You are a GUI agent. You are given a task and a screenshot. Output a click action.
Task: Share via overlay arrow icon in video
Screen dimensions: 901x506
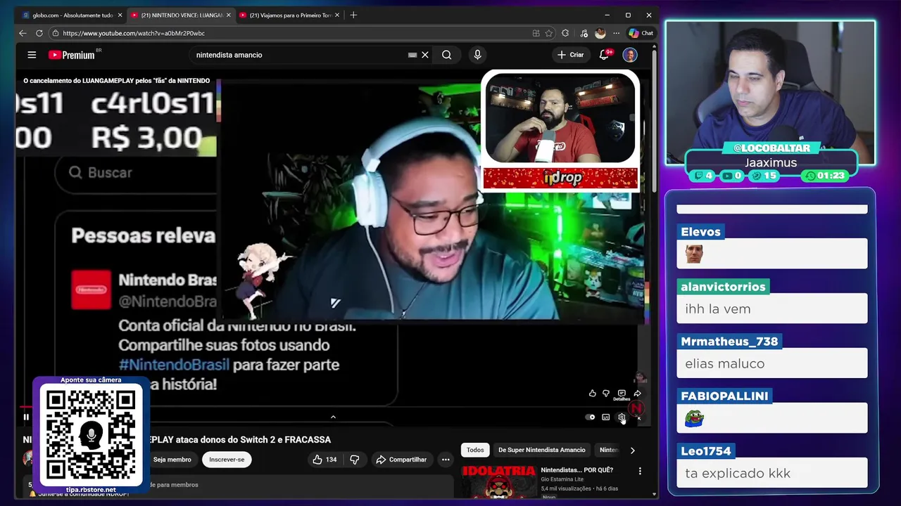click(637, 394)
